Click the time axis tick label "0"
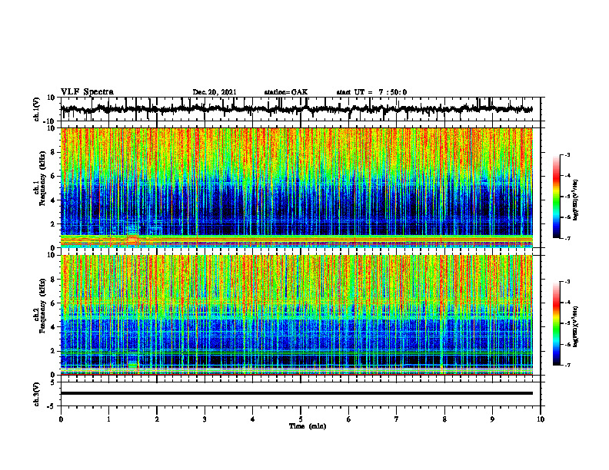This screenshot has width=609, height=470. (x=61, y=419)
